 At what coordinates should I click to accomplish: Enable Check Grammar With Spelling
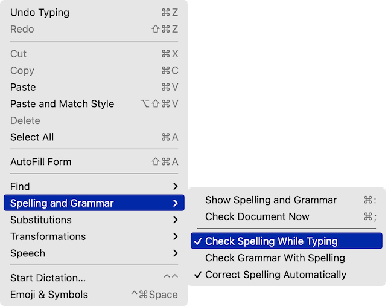click(275, 258)
